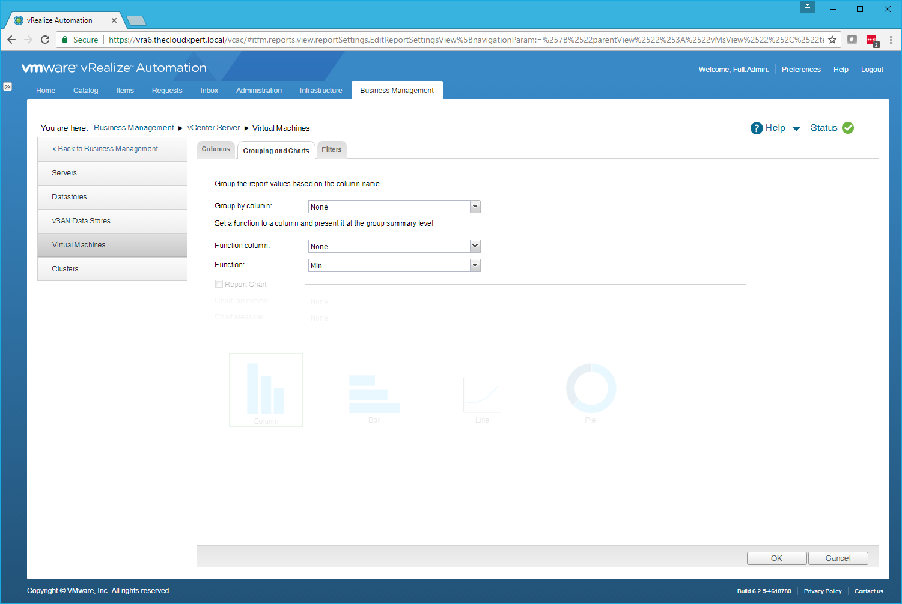Expand the Help menu arrow
The height and width of the screenshot is (604, 902).
pyautogui.click(x=796, y=129)
